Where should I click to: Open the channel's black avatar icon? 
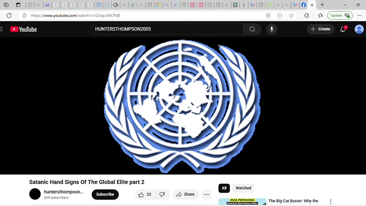(35, 194)
